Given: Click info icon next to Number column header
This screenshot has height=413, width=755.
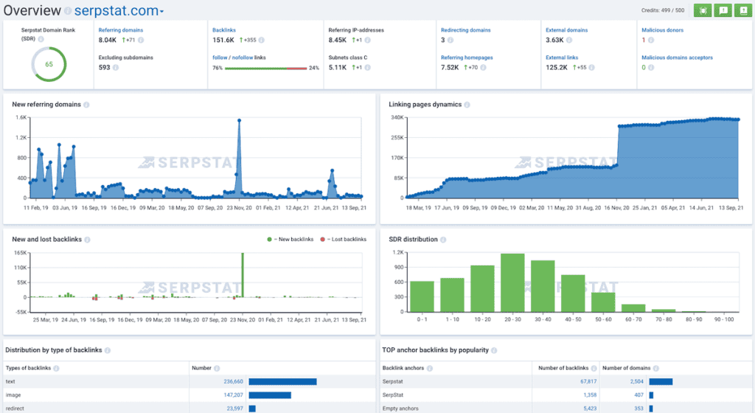Looking at the screenshot, I should tap(217, 368).
